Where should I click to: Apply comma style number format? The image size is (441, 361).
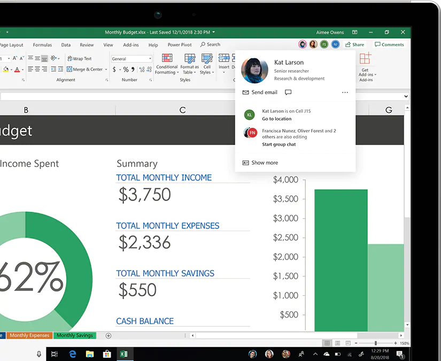[133, 69]
